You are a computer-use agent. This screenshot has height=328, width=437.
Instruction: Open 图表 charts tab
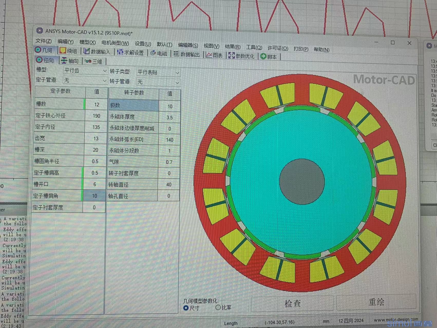[214, 55]
